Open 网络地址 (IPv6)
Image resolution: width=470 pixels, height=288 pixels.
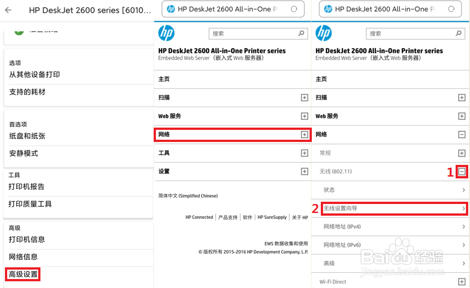click(390, 245)
